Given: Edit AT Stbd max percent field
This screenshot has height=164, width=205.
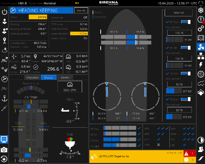Looking at the screenshot, I should (180, 110).
